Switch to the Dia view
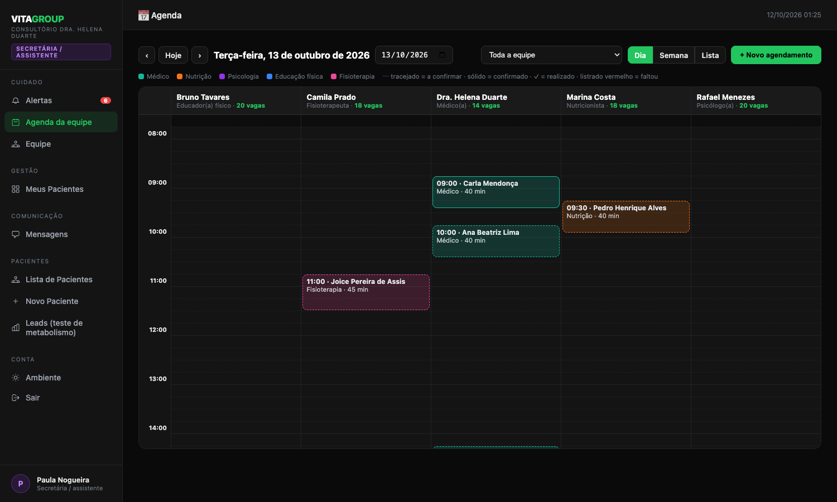Viewport: 837px width, 502px height. [640, 55]
